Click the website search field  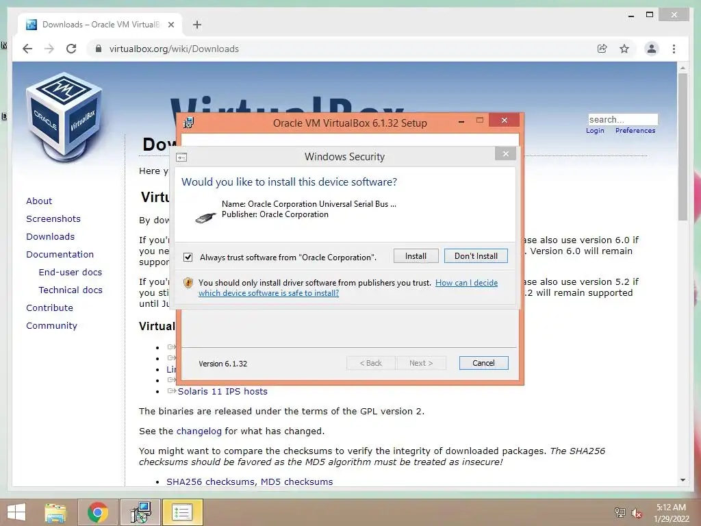[x=623, y=119]
